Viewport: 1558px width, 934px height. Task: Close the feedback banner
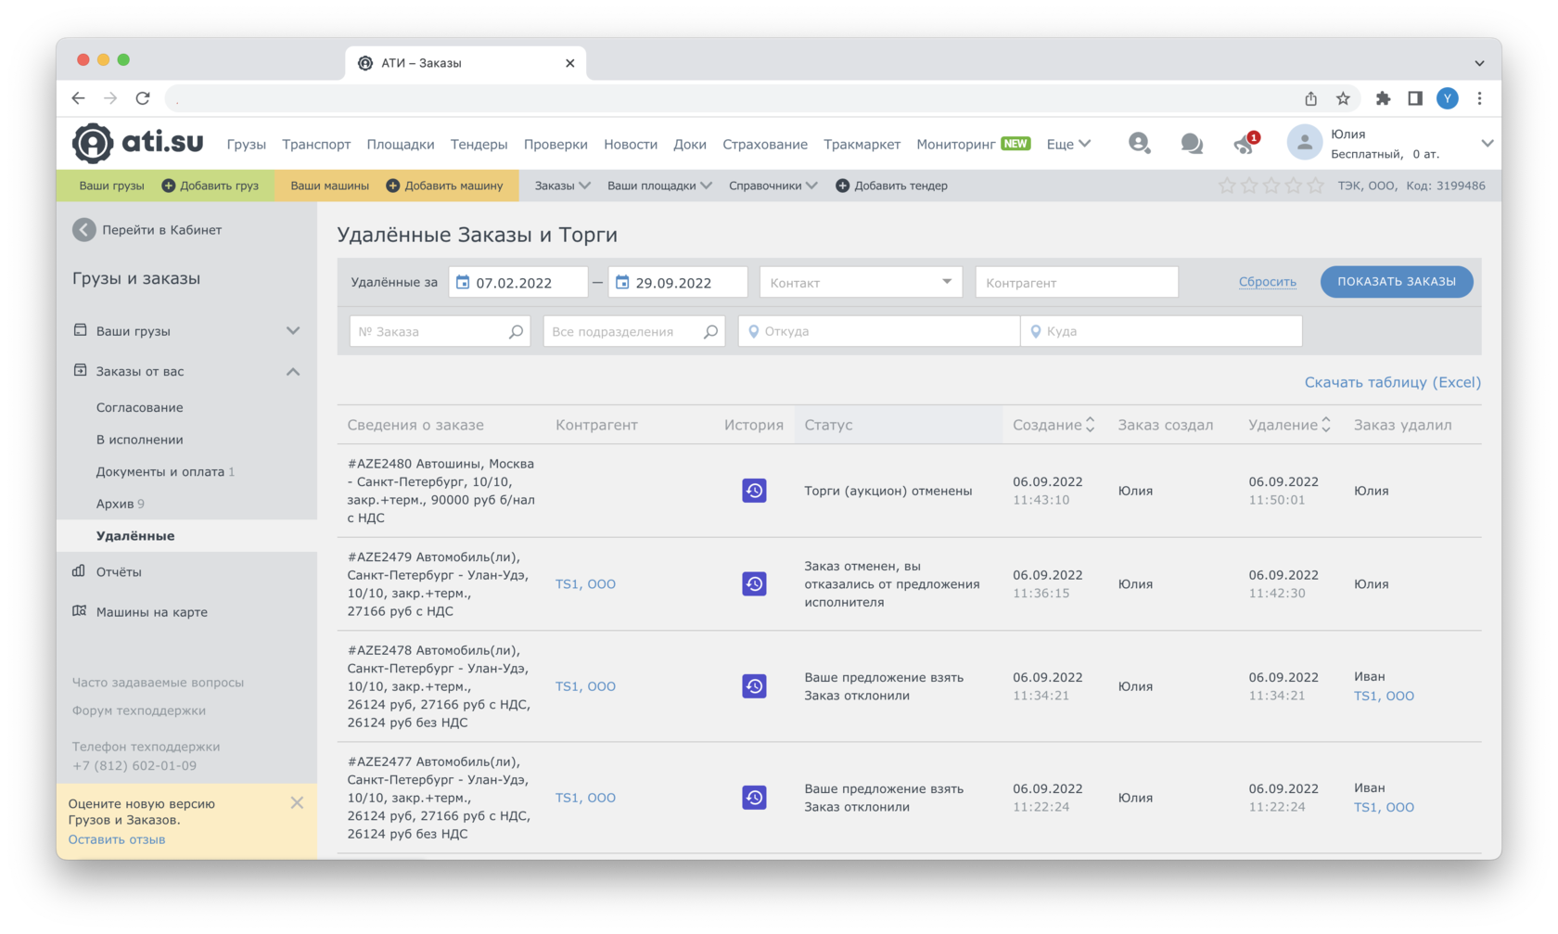coord(297,803)
